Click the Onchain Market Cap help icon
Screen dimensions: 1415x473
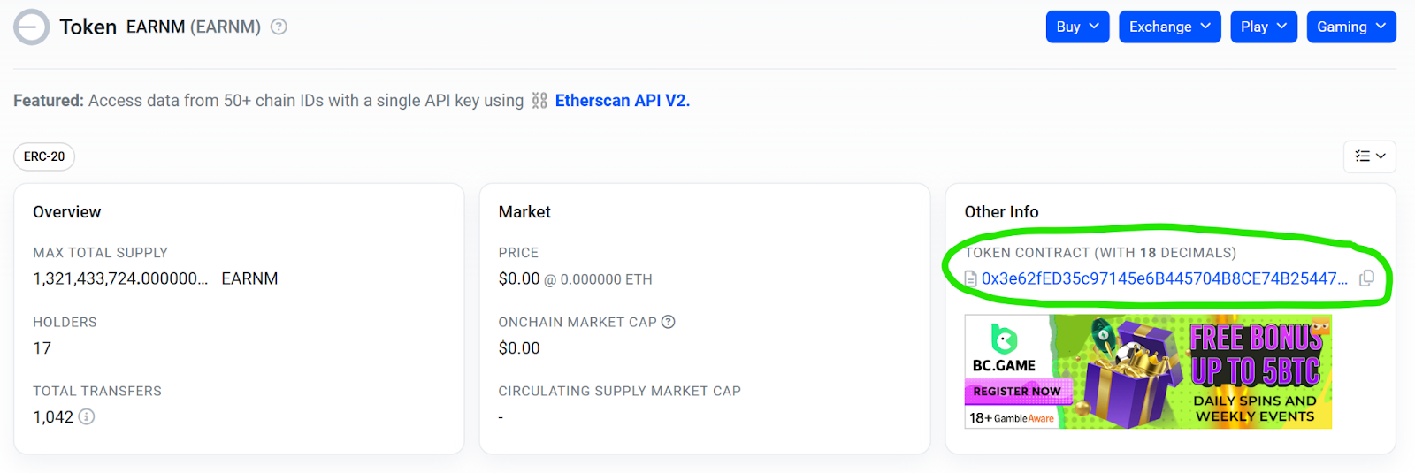[x=669, y=322]
